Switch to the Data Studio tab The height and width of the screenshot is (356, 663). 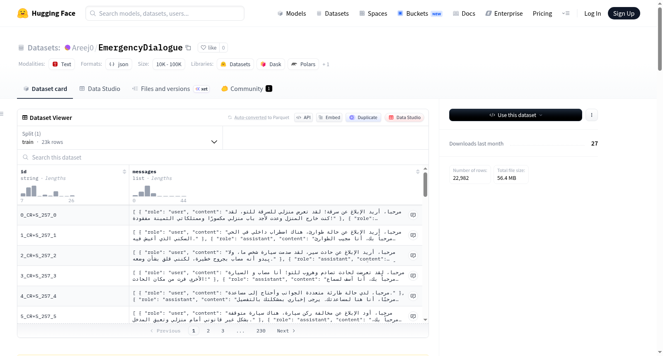point(100,88)
